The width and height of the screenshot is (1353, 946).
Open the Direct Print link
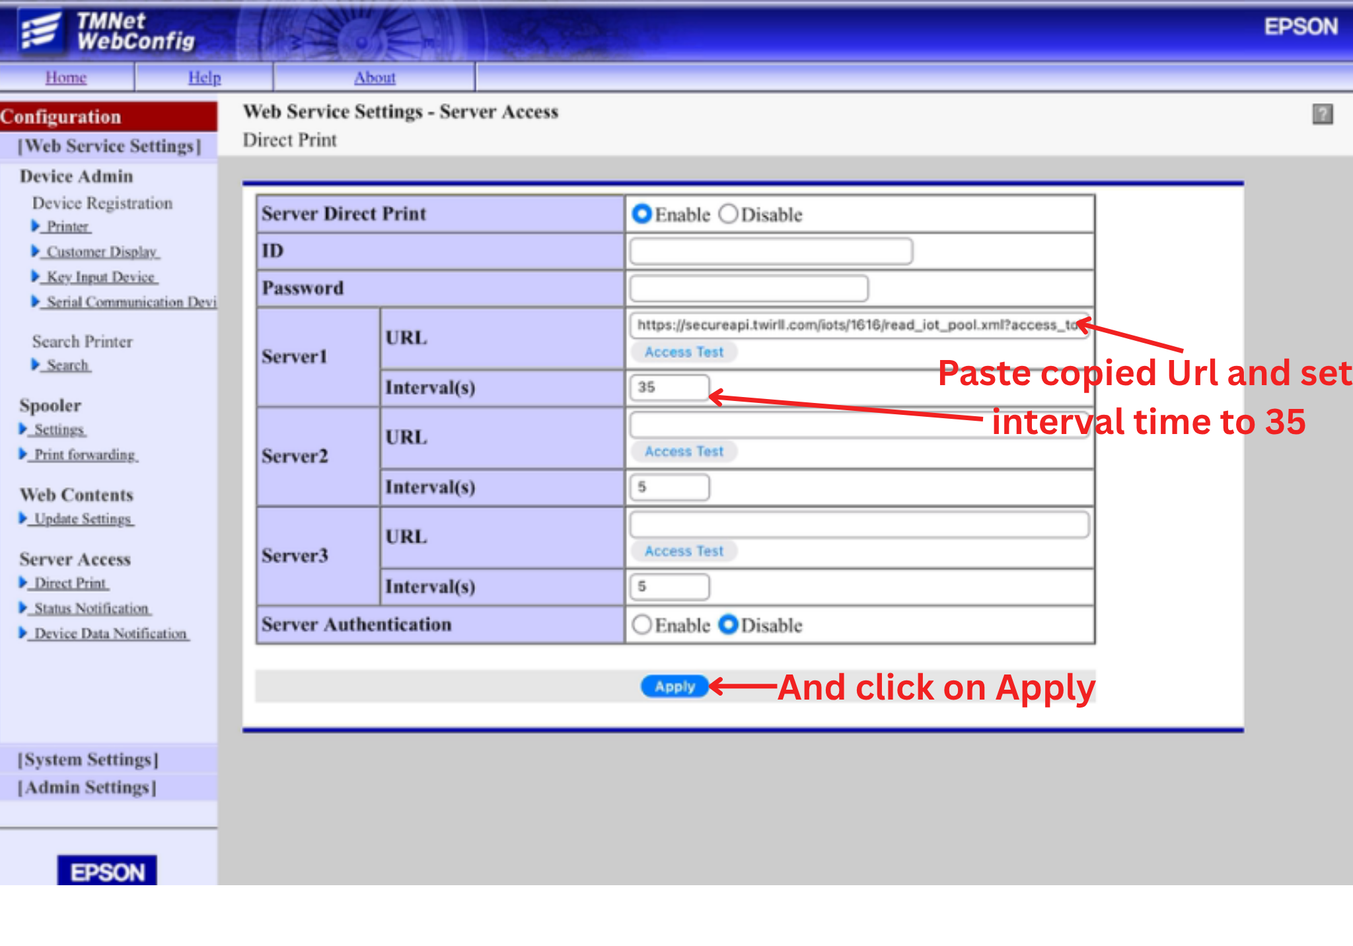pos(71,583)
